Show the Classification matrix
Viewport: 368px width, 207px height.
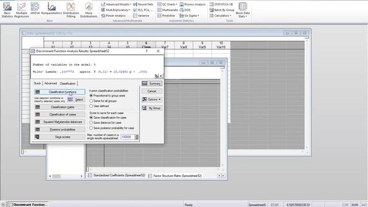(60, 107)
